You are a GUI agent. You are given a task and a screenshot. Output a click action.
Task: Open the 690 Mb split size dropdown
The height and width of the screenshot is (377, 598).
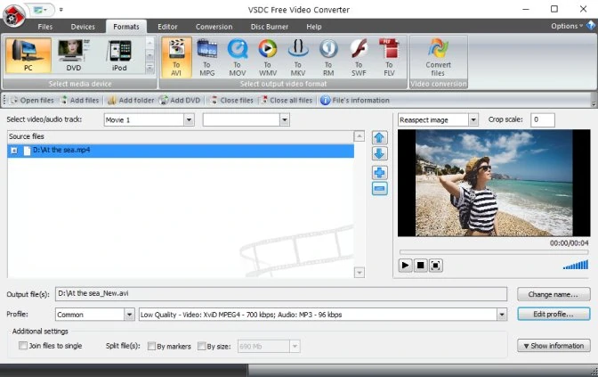click(x=295, y=347)
